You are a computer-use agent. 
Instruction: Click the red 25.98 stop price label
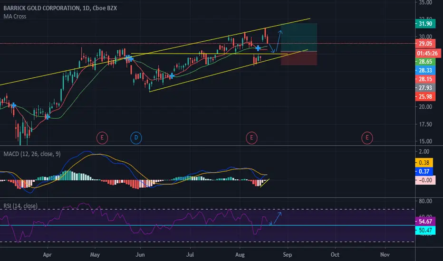[425, 96]
